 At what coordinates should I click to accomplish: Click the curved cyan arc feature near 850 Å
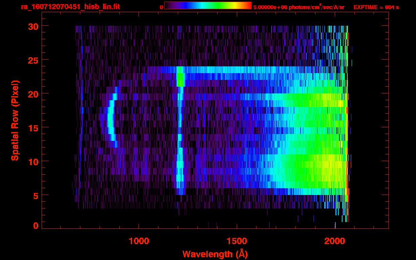pos(111,117)
